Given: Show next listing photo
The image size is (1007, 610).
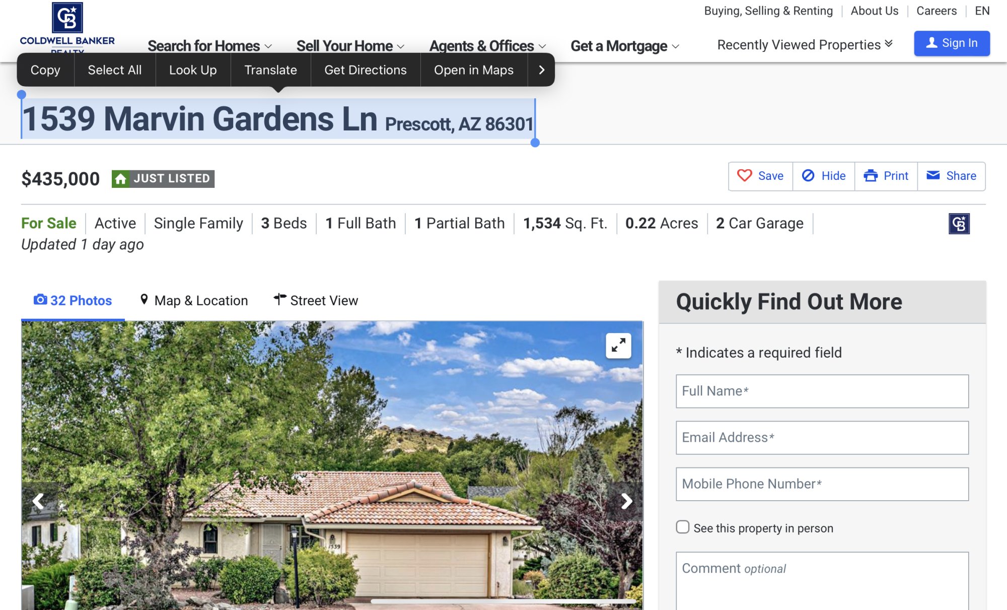Looking at the screenshot, I should point(626,501).
